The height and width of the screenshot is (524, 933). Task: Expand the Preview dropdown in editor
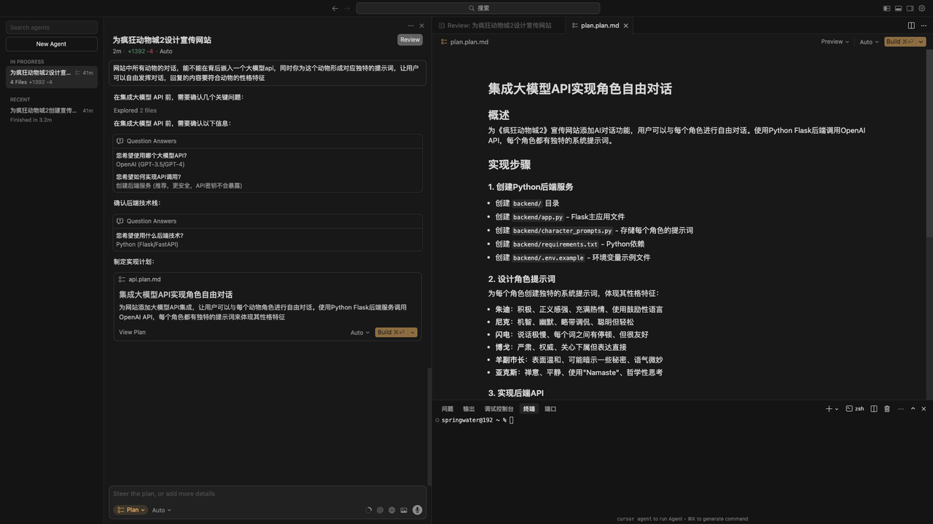835,41
